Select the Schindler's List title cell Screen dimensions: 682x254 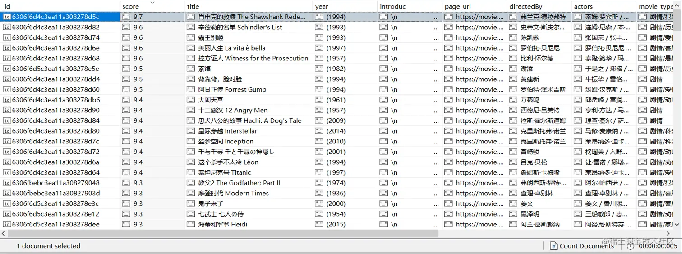click(249, 27)
